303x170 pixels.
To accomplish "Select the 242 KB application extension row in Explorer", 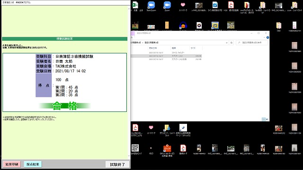I will coord(166,59).
